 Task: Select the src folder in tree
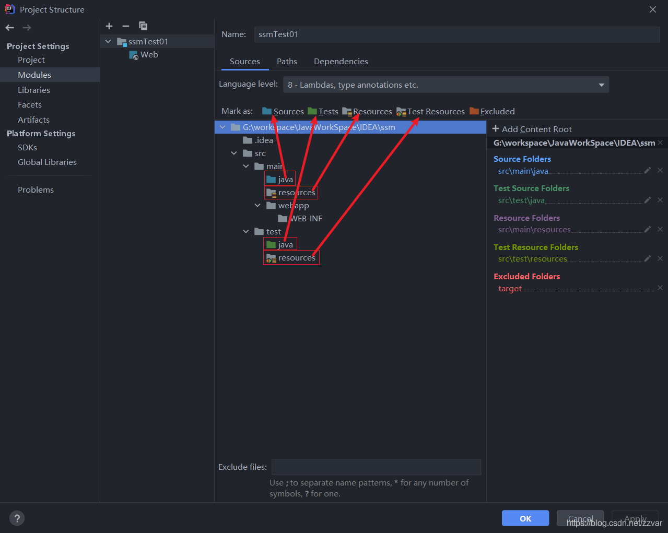(255, 153)
